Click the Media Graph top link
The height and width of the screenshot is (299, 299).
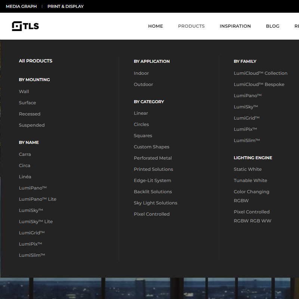click(x=21, y=6)
